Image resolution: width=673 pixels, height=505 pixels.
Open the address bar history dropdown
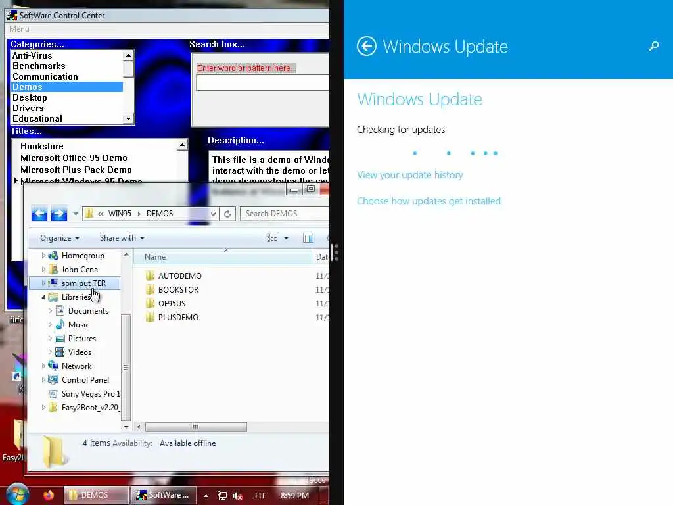tap(213, 214)
